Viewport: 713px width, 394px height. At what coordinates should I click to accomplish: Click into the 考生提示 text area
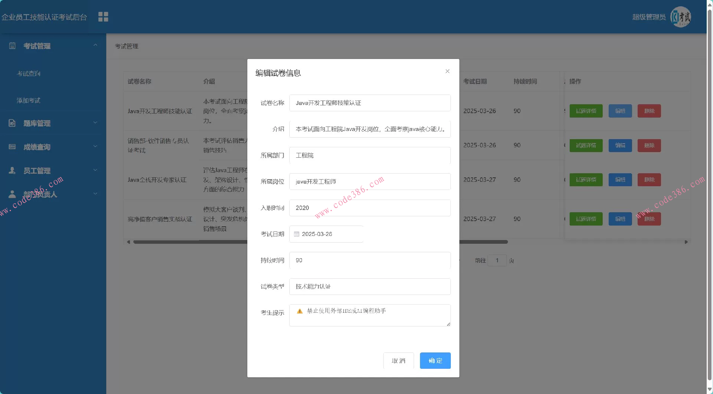pos(370,315)
